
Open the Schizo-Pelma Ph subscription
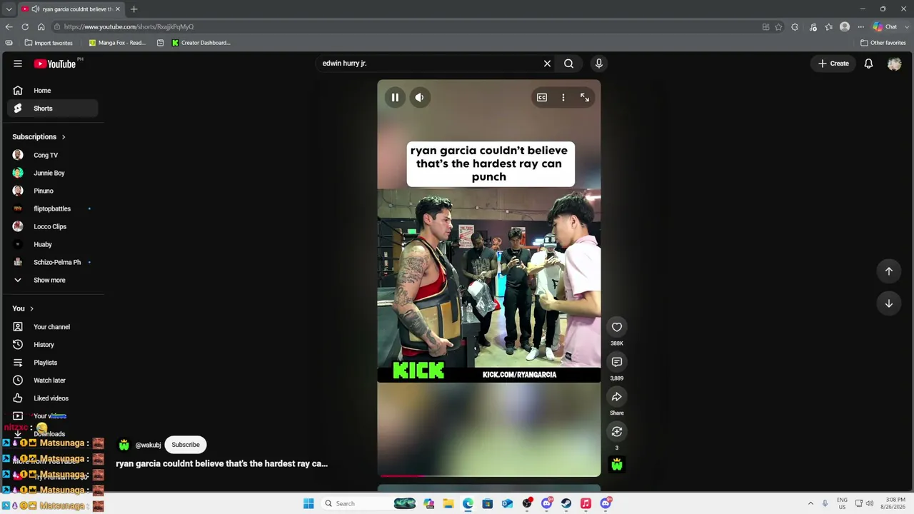click(x=52, y=262)
